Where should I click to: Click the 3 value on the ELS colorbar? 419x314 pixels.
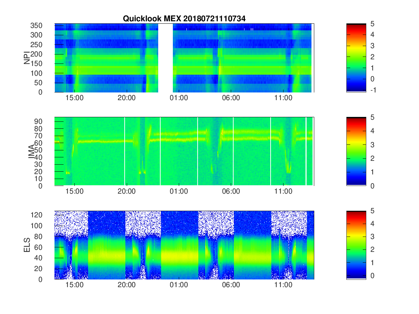tap(373, 237)
